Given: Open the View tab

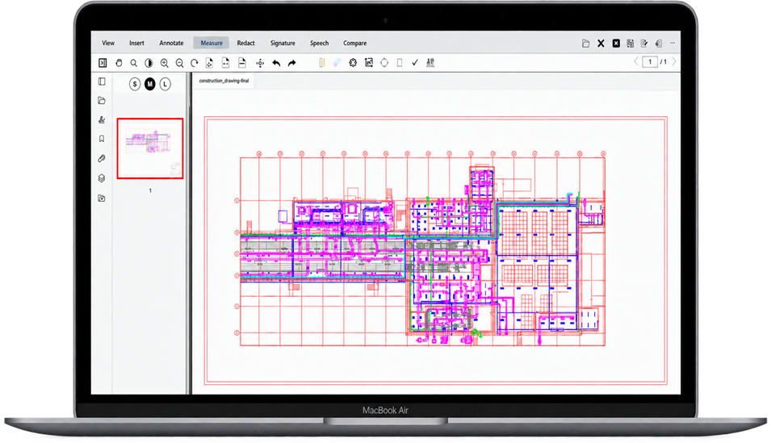Looking at the screenshot, I should click(x=108, y=44).
